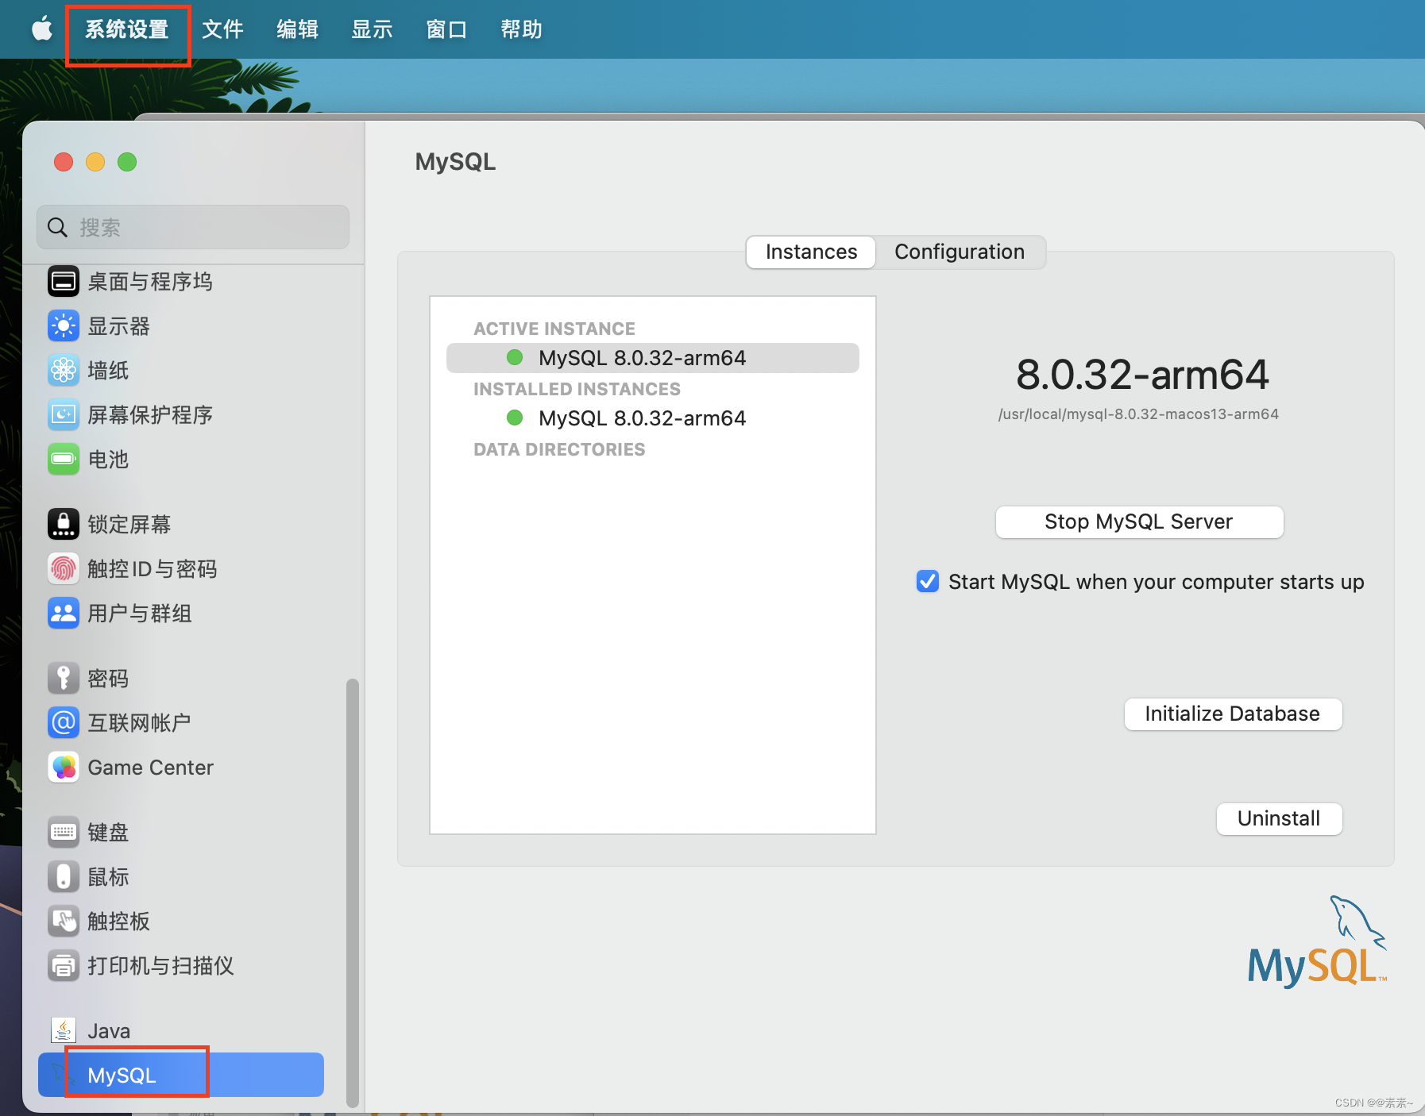Click the 墙纸 sidebar label

tap(108, 370)
